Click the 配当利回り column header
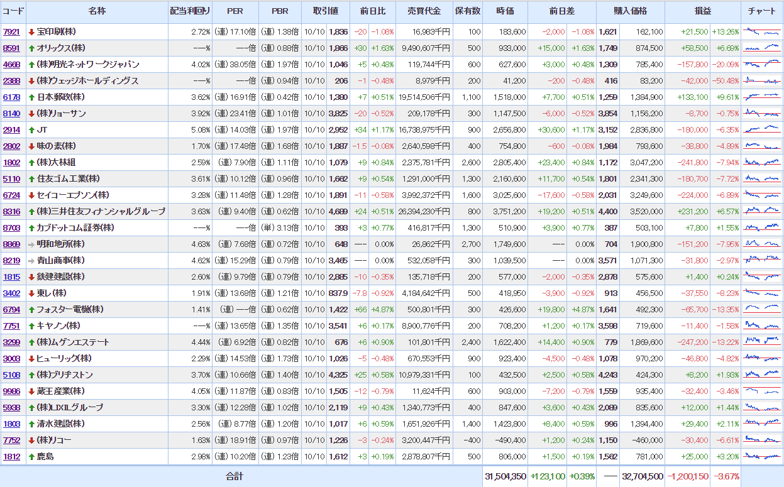This screenshot has height=487, width=784. [x=190, y=11]
